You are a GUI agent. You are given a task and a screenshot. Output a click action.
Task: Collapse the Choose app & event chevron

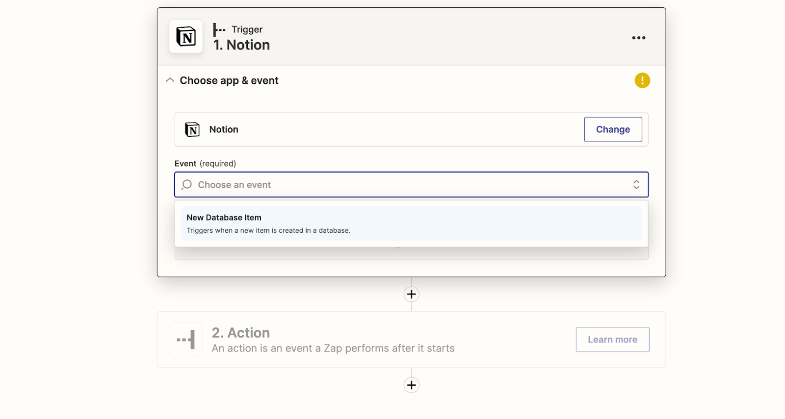(x=170, y=80)
